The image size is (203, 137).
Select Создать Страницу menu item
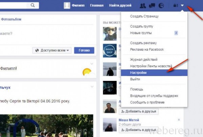tap(154, 16)
